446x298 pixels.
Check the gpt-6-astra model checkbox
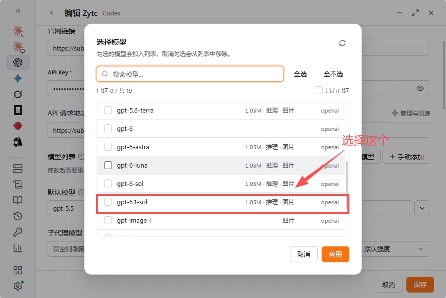click(108, 147)
